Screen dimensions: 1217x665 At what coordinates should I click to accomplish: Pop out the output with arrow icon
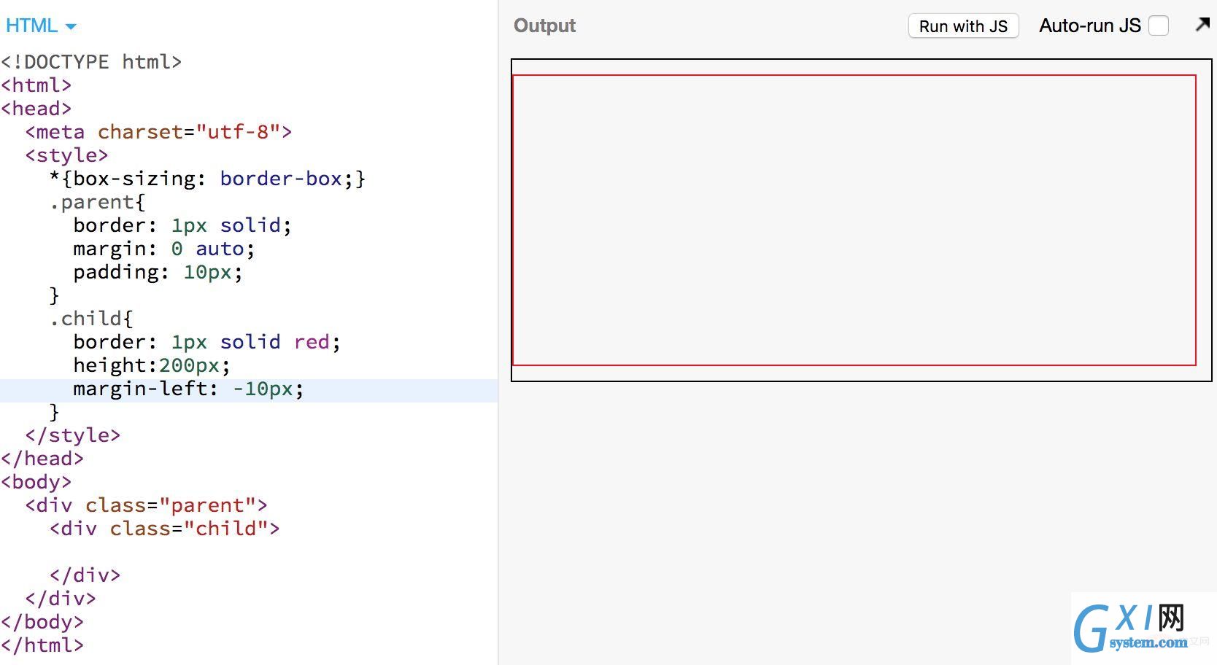(x=1202, y=25)
